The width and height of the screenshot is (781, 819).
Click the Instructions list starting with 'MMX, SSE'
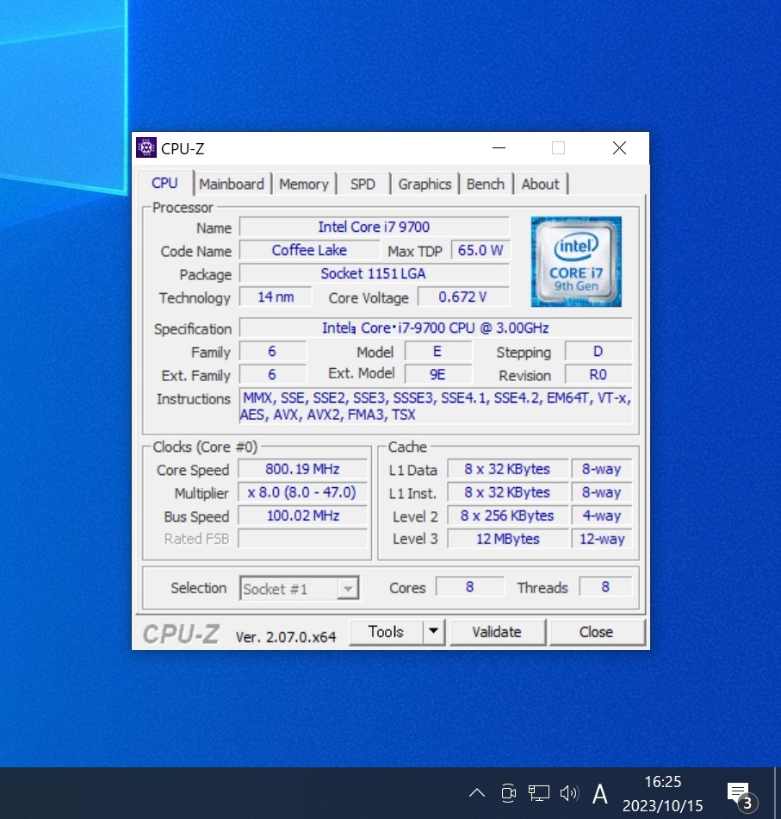pos(436,406)
